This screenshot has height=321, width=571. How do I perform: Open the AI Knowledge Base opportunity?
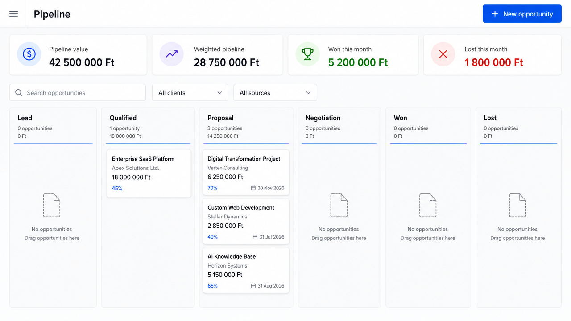246,271
